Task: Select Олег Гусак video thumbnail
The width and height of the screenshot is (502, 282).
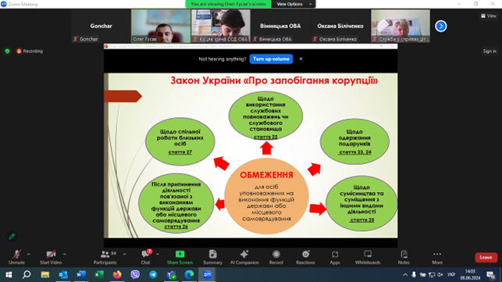Action: (161, 26)
